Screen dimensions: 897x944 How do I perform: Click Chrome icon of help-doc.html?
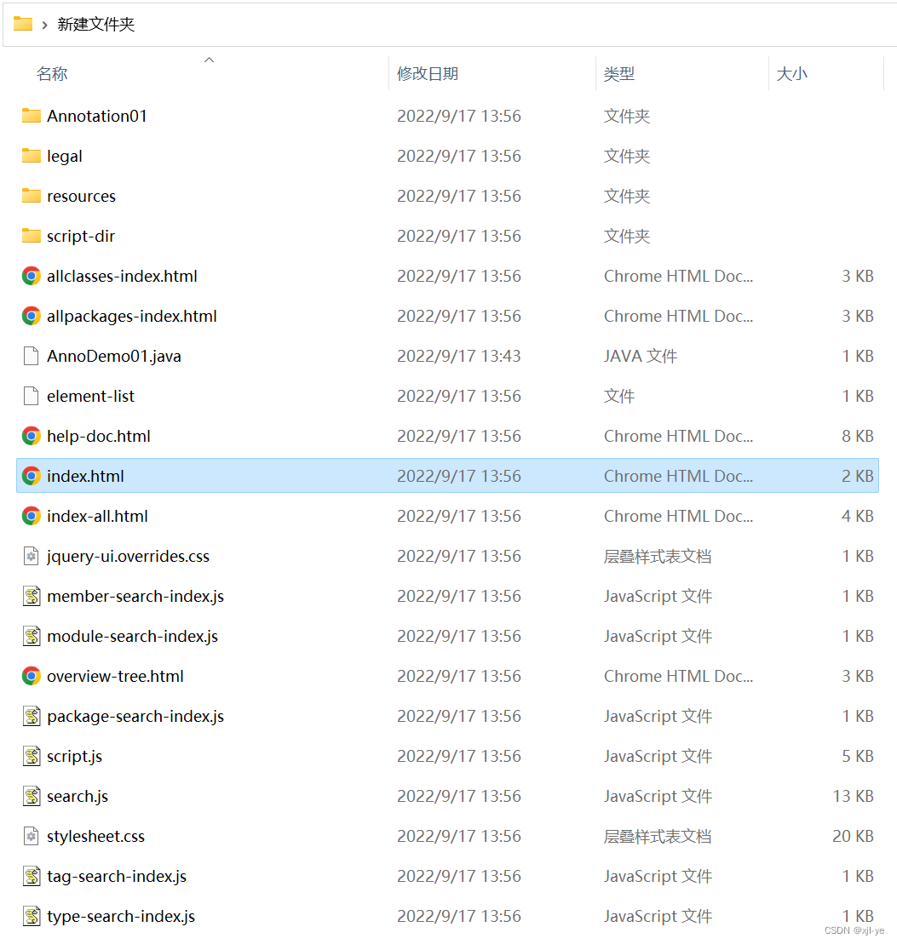[x=32, y=436]
